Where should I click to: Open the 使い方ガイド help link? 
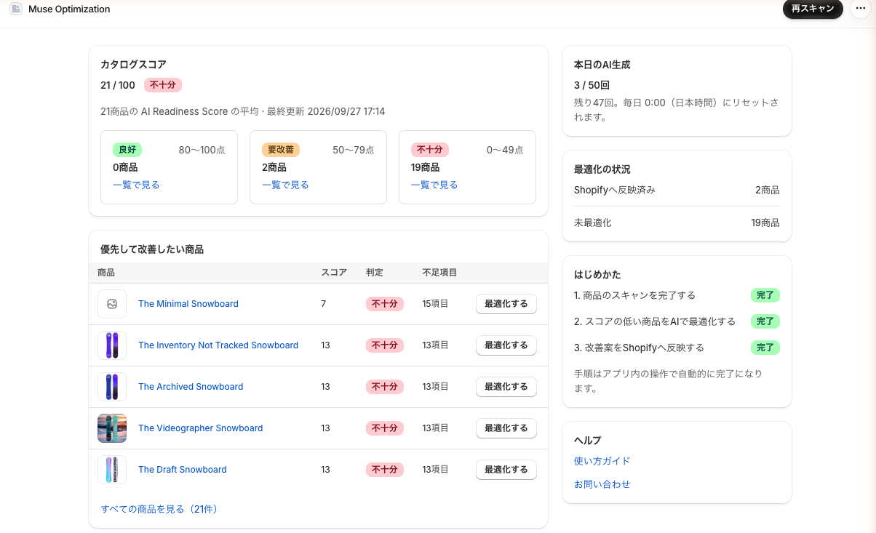602,461
